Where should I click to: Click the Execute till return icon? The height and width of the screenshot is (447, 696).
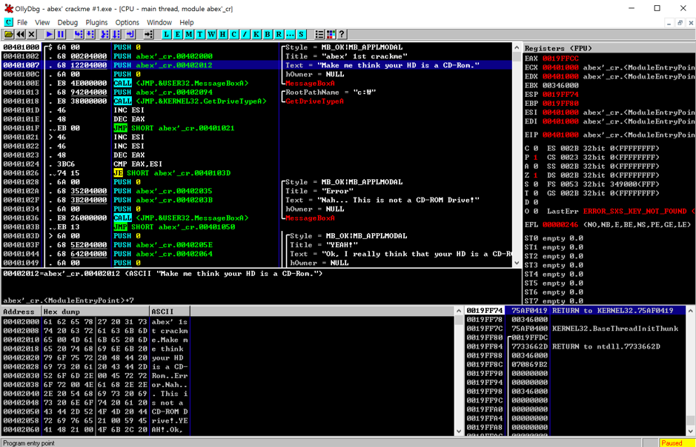(130, 34)
